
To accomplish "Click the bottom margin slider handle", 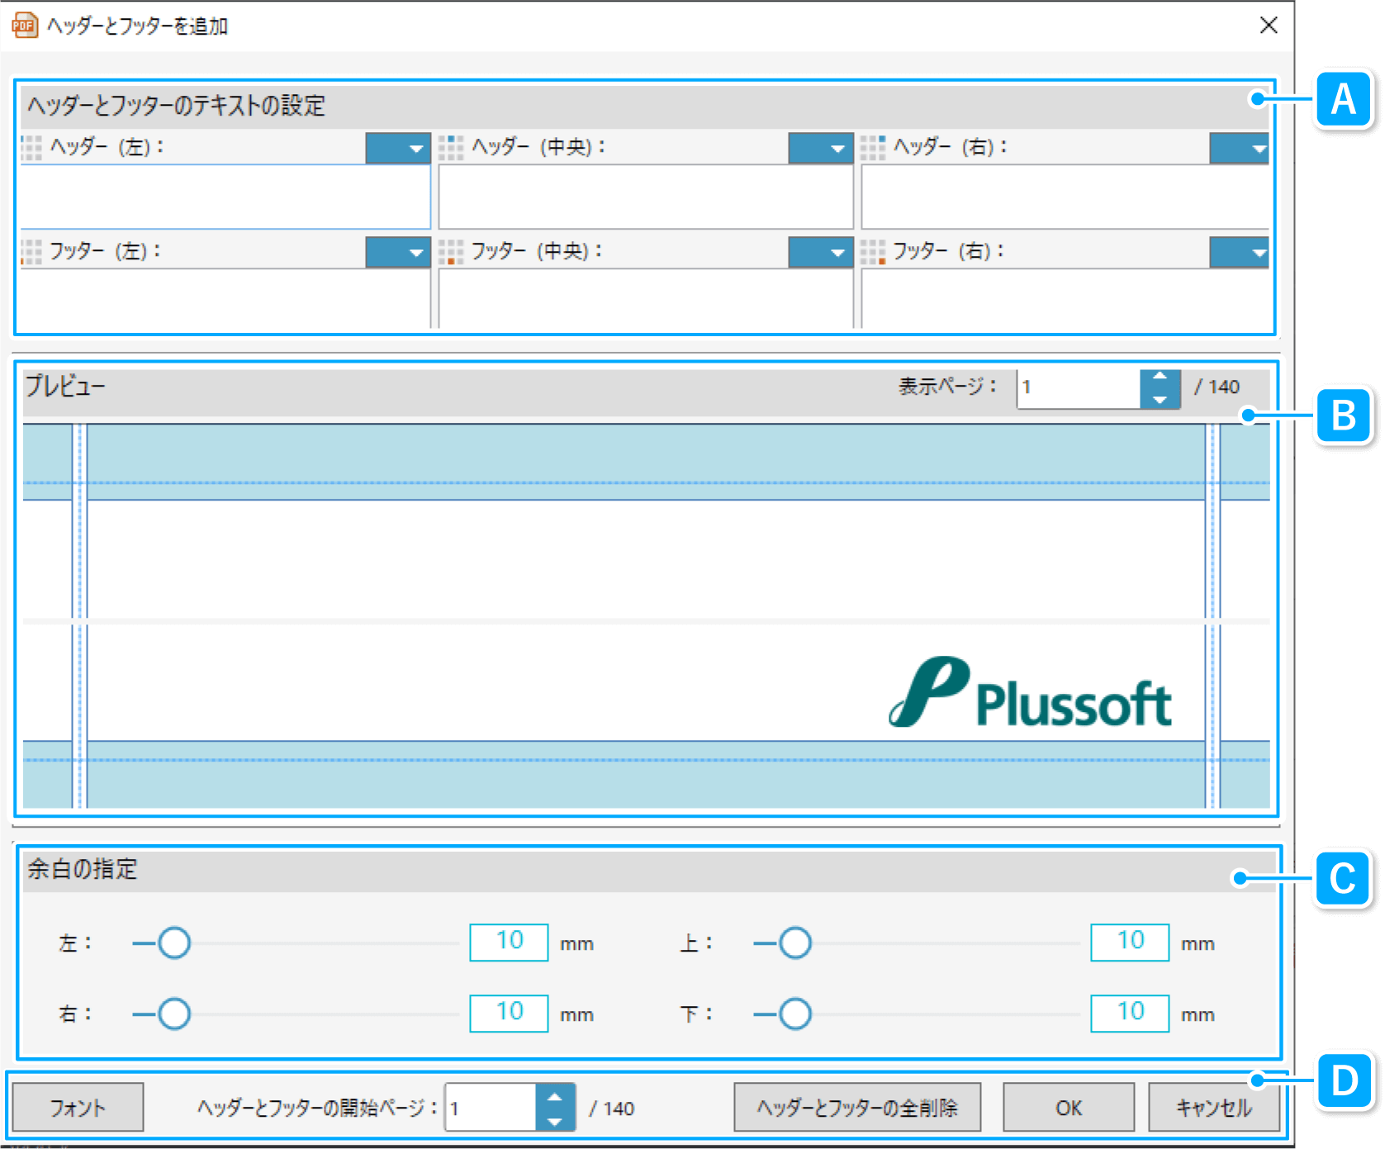I will coord(795,1014).
